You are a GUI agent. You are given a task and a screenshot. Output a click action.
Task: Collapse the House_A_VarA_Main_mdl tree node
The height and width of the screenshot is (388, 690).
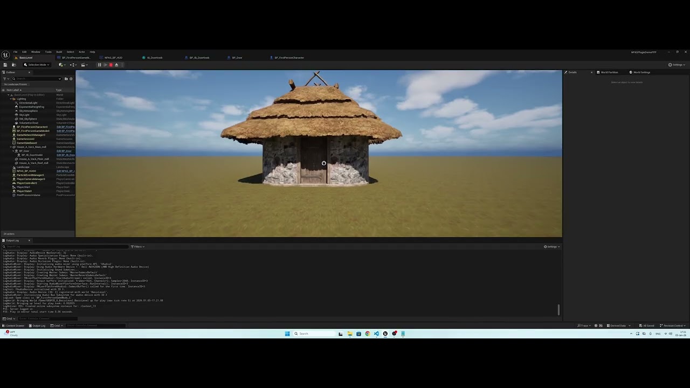[x=12, y=147]
